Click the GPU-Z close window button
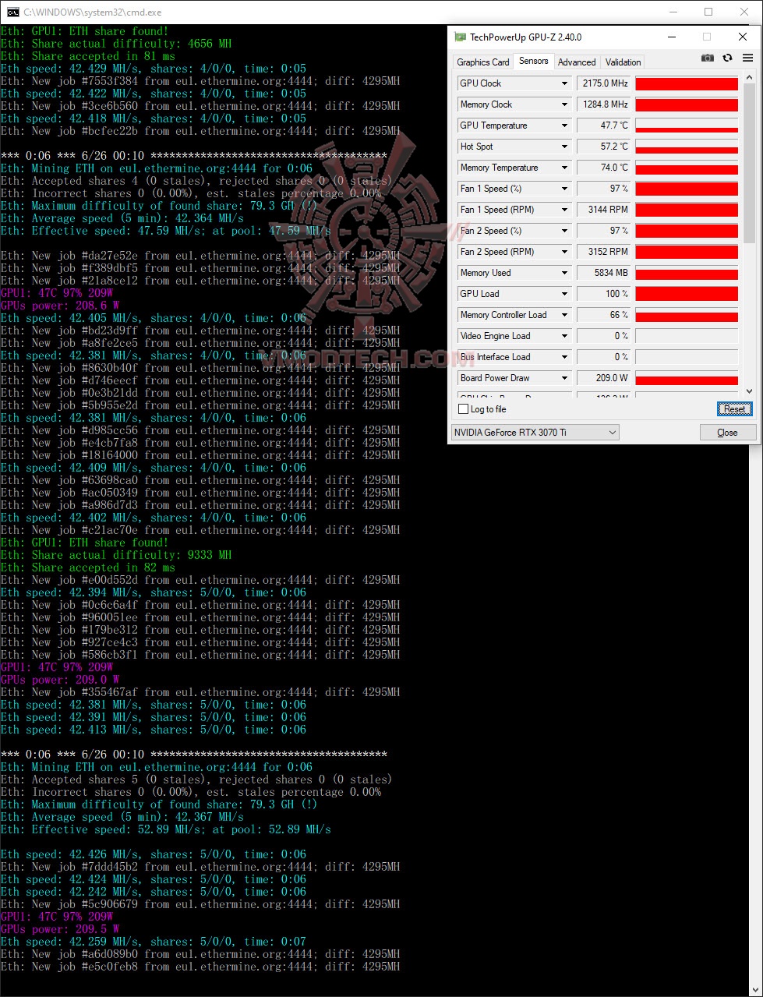Viewport: 763px width, 997px height. tap(743, 37)
